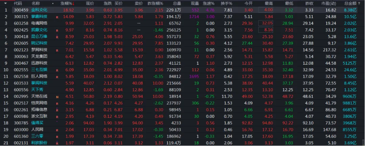This screenshot has height=146, width=365.
Task: Sort by the 换手% column header
Action: [x=226, y=3]
